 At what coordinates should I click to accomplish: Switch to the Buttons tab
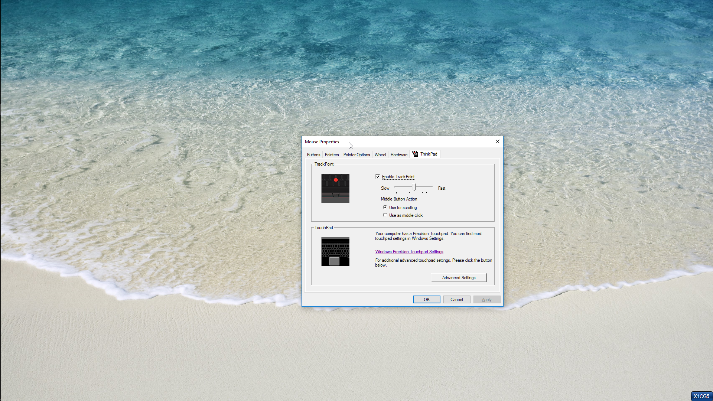(x=313, y=155)
